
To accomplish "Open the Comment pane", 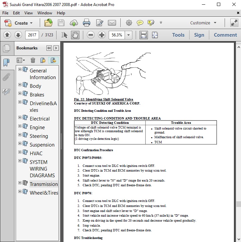I will 225,35.
